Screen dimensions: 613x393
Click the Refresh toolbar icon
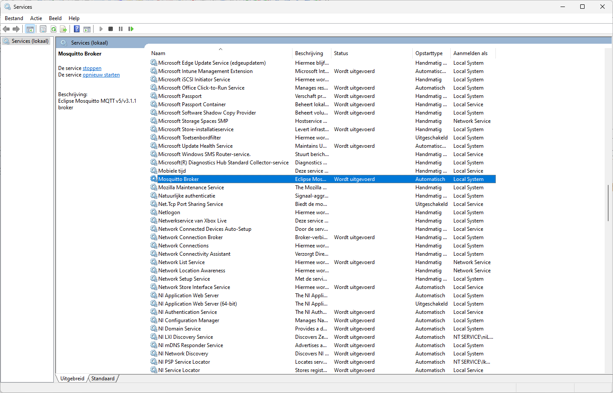coord(53,29)
